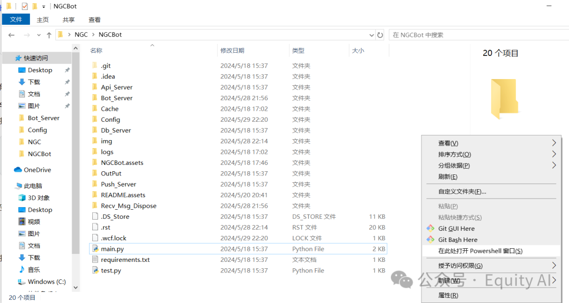Click the test.py Python file icon

(95, 270)
